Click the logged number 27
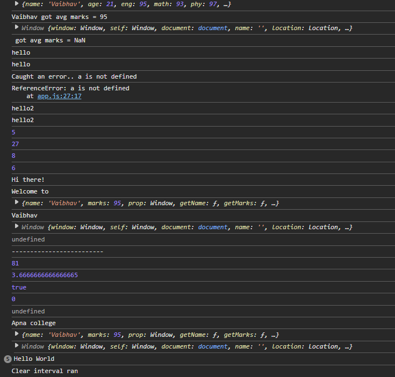This screenshot has width=395, height=377. 15,144
